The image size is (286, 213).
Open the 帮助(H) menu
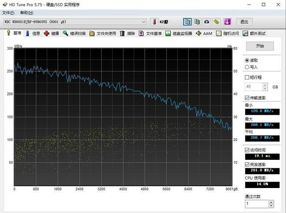(x=27, y=13)
